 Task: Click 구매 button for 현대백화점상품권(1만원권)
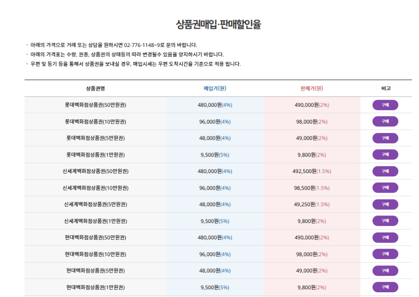pyautogui.click(x=385, y=287)
